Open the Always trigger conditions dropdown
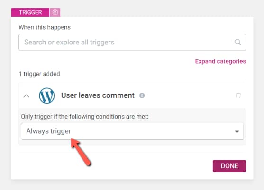This screenshot has width=264, height=190. click(x=132, y=131)
